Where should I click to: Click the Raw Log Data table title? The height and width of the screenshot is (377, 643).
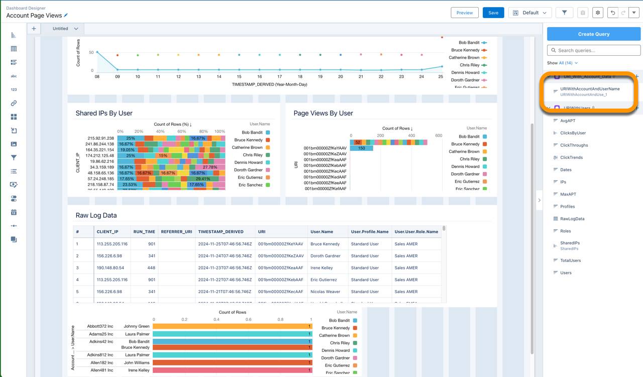coord(96,215)
